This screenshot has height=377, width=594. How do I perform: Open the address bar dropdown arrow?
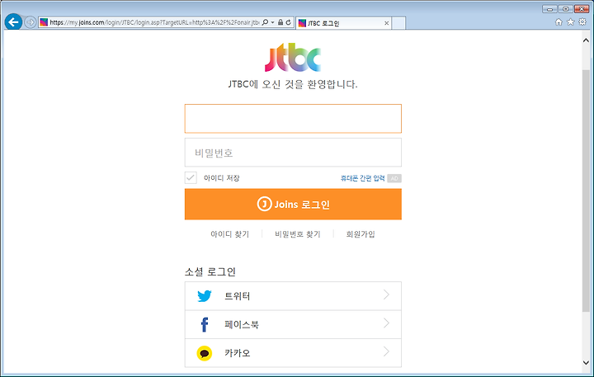[272, 23]
